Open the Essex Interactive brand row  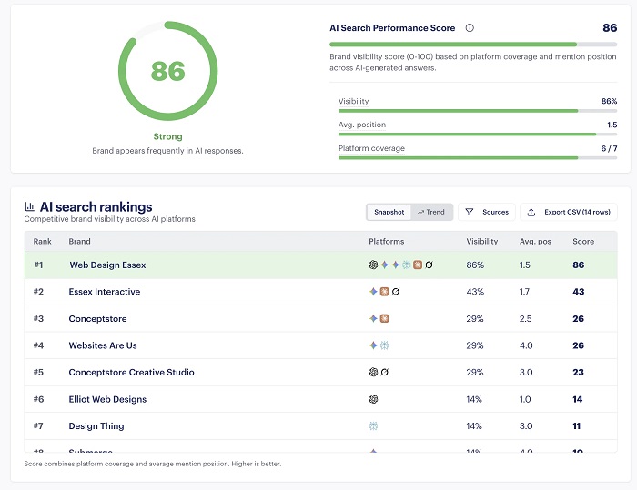(321, 292)
